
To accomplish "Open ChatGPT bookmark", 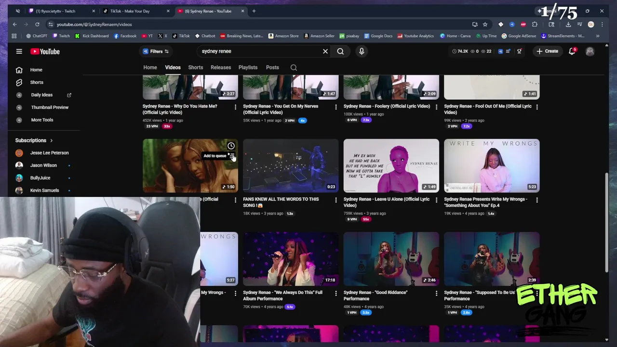I will tap(37, 36).
